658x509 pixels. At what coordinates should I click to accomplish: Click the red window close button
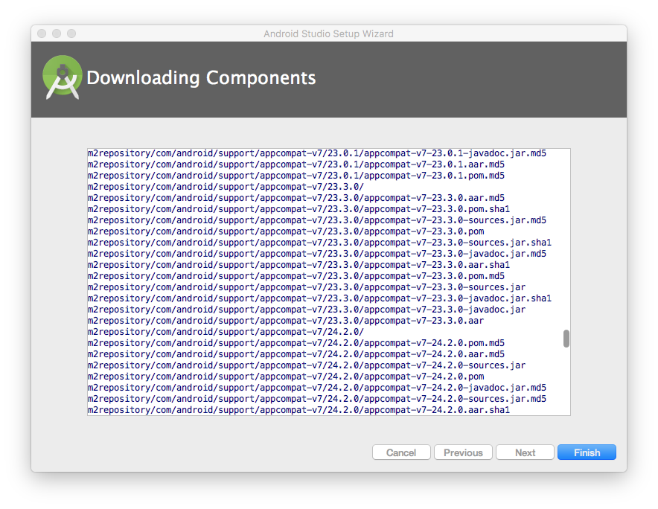pos(42,33)
